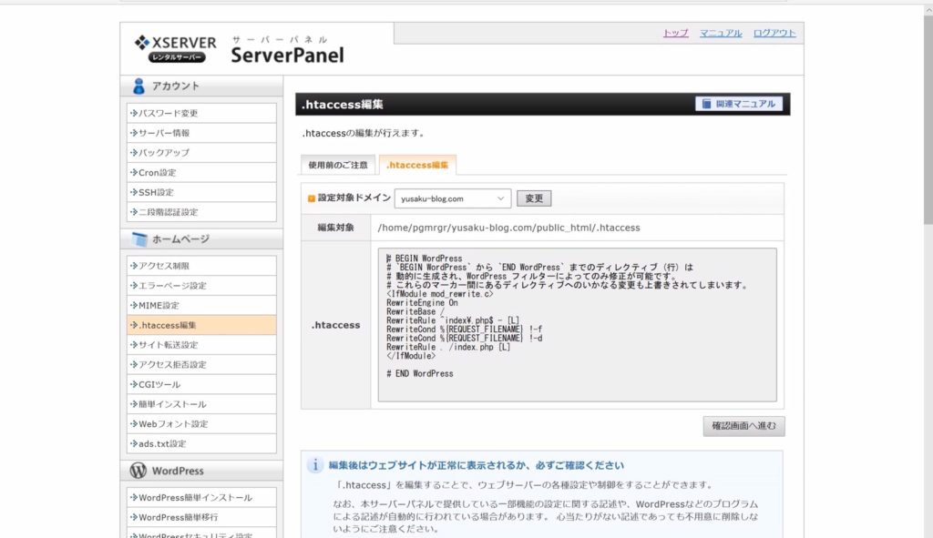
Task: Click the 編集対象 label cell
Action: 335,228
